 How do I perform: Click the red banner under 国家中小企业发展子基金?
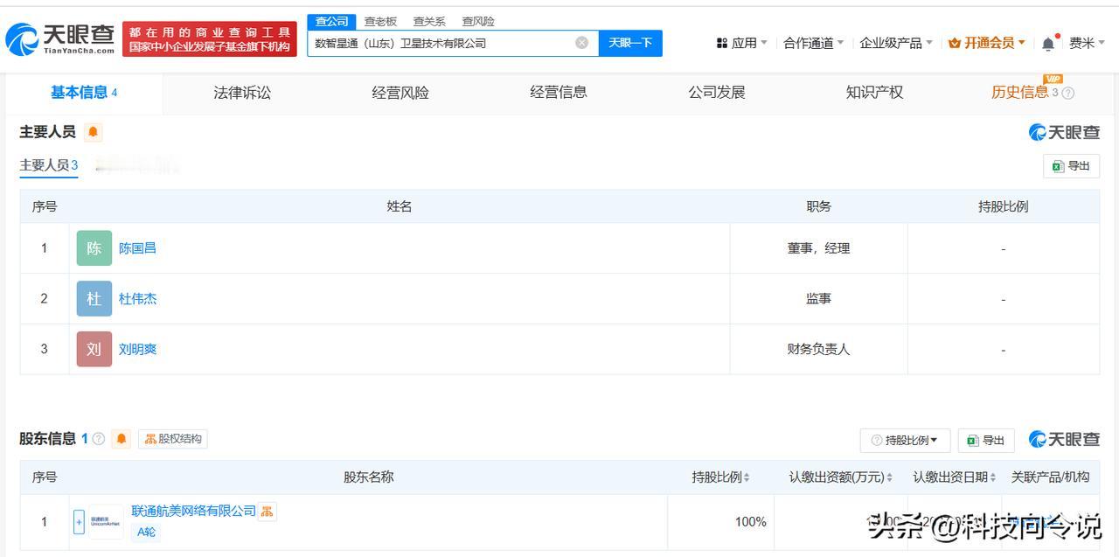[x=210, y=39]
